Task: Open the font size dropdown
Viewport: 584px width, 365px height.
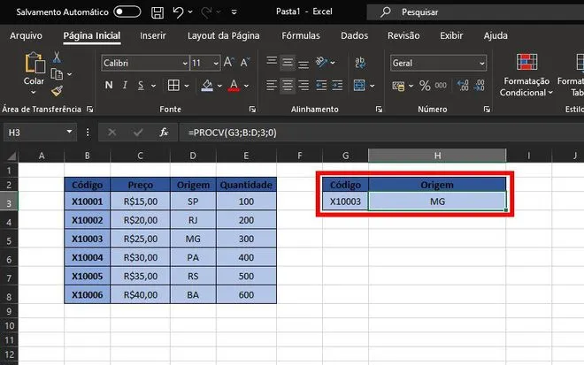Action: [x=215, y=64]
